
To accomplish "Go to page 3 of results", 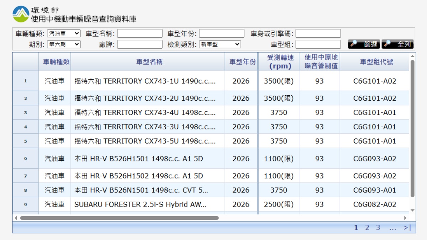I will 378,228.
